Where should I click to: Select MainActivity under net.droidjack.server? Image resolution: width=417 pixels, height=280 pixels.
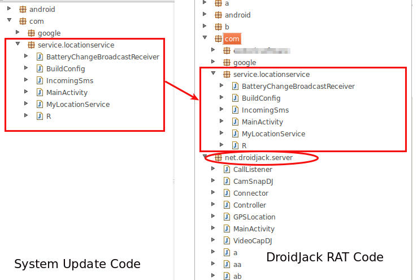coord(254,229)
